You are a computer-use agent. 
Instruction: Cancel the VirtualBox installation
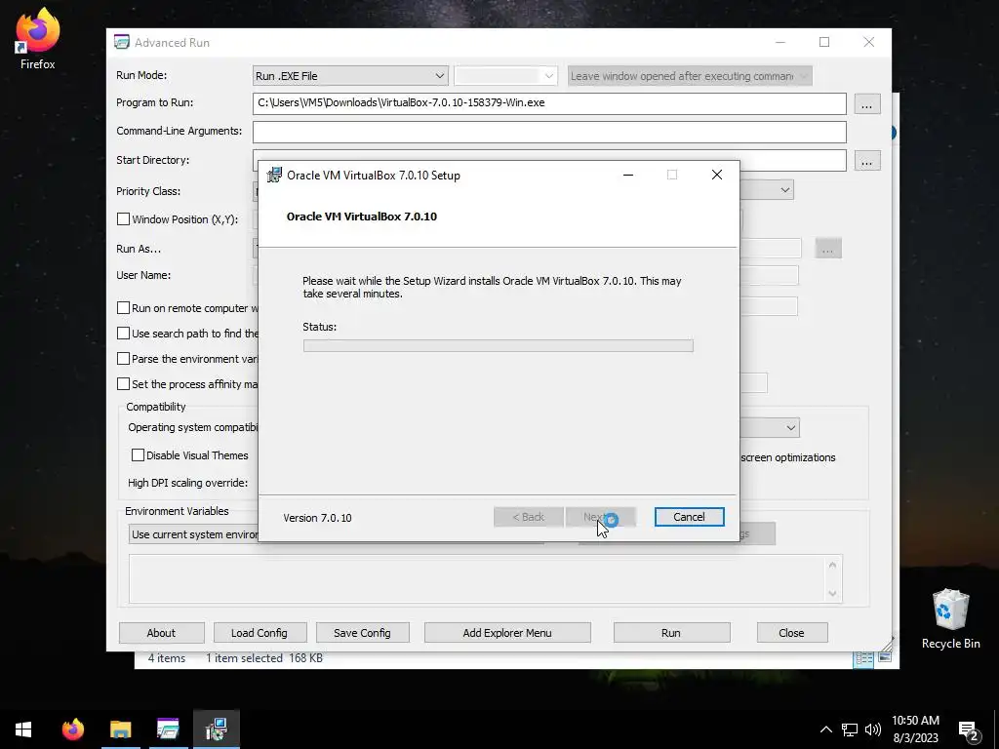(689, 517)
